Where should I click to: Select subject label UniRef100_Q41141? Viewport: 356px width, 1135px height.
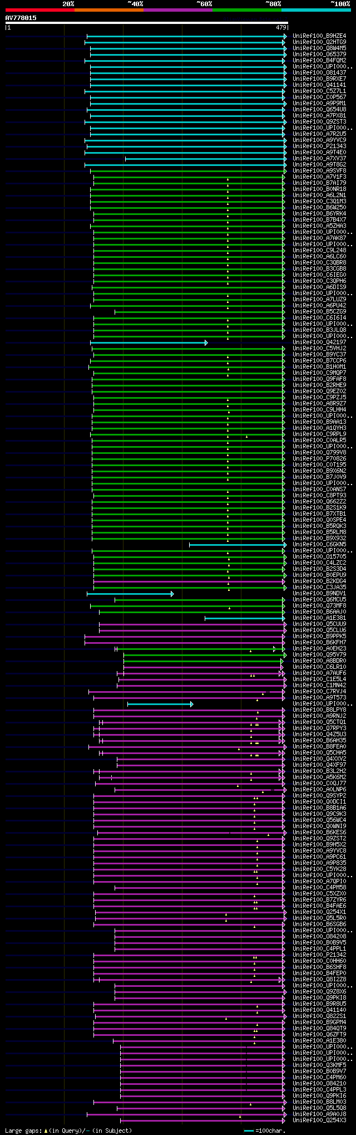pos(319,85)
